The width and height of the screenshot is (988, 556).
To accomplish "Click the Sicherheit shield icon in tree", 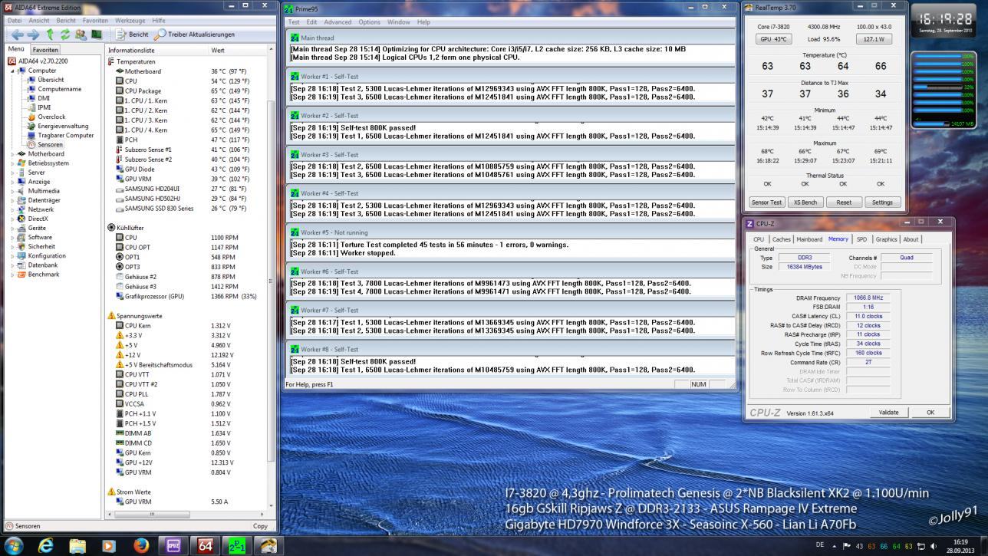I will point(21,247).
